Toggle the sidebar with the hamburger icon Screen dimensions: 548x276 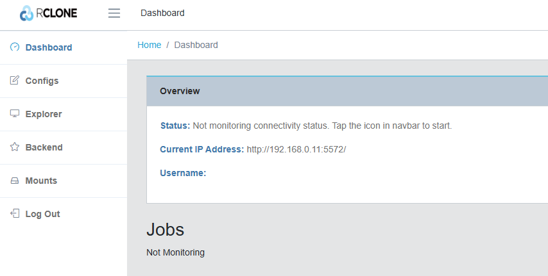(x=114, y=13)
